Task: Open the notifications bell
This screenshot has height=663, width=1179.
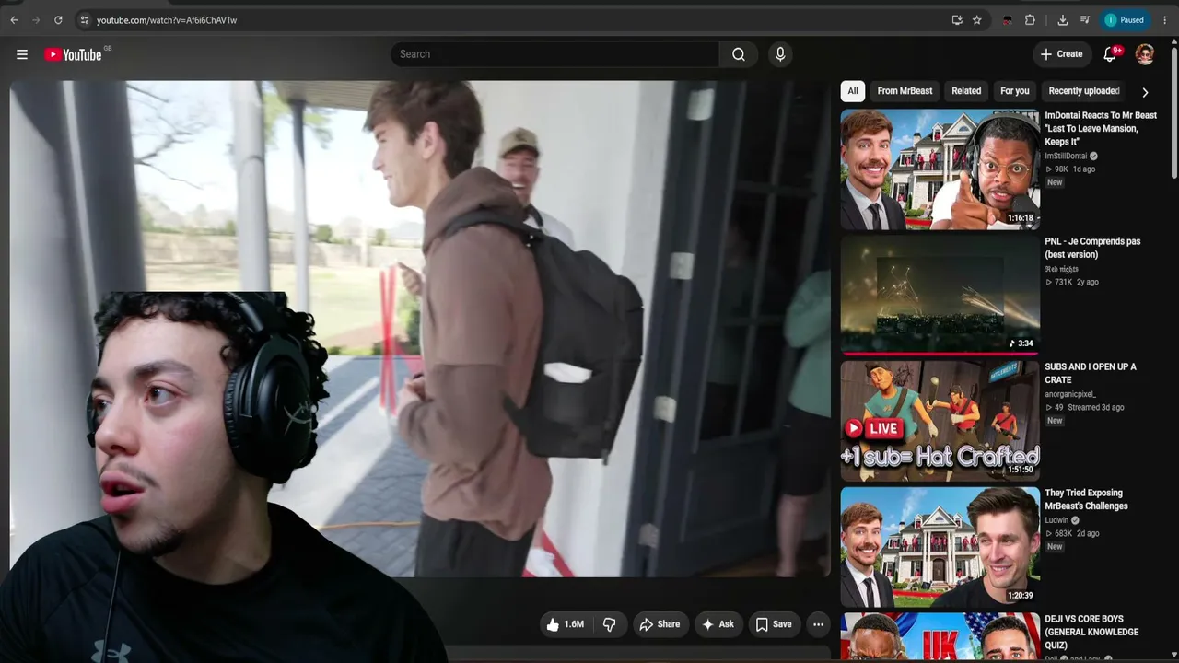Action: [x=1110, y=54]
